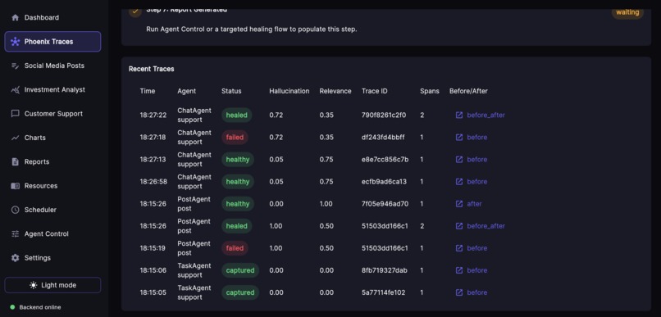Open Agent Control page
Viewport: 661px width, 317px height.
(x=52, y=233)
